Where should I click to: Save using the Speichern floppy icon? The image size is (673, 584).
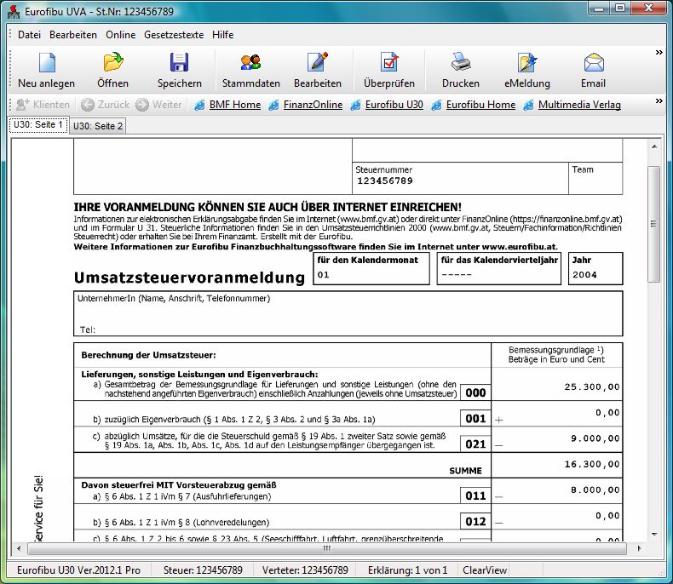179,63
